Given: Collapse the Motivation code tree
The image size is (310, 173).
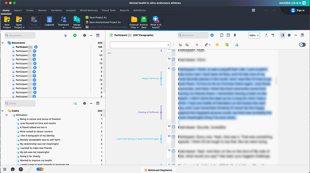Looking at the screenshot, I should coord(7,115).
